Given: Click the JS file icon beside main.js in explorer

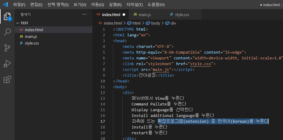Looking at the screenshot, I should pyautogui.click(x=21, y=37).
